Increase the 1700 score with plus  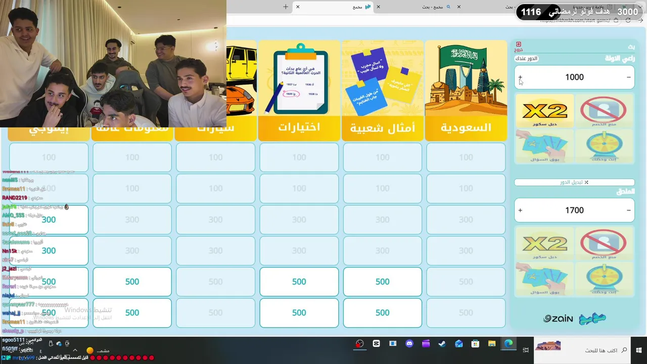pos(520,210)
